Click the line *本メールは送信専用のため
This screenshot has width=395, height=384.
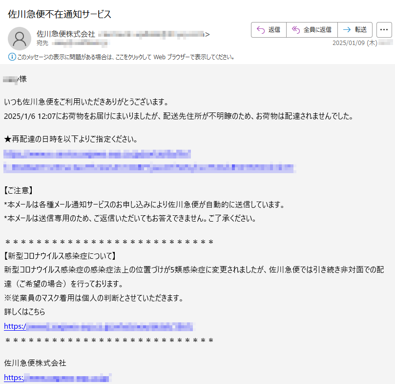tap(130, 218)
